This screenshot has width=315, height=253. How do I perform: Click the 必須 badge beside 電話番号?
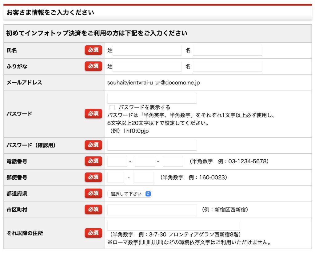click(x=93, y=161)
